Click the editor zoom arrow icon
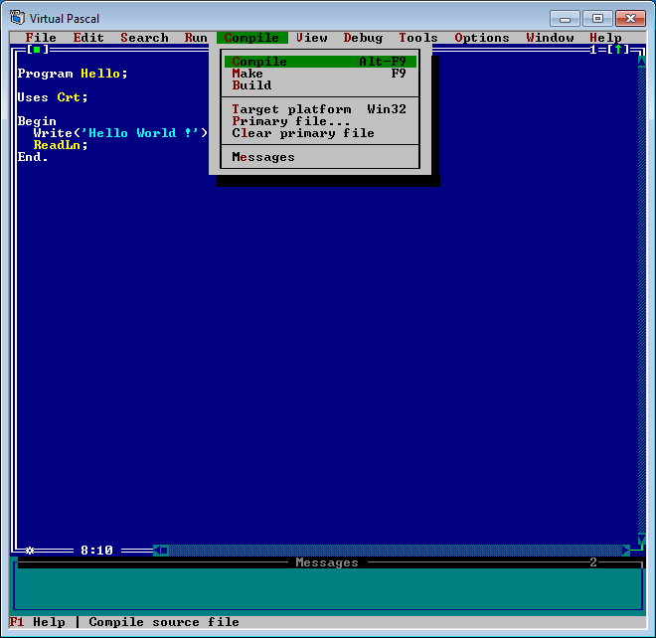 [x=617, y=50]
